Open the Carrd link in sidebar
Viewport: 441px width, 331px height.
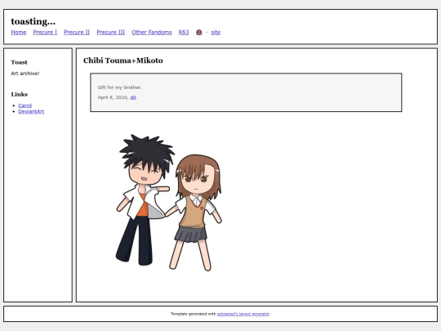pyautogui.click(x=25, y=105)
